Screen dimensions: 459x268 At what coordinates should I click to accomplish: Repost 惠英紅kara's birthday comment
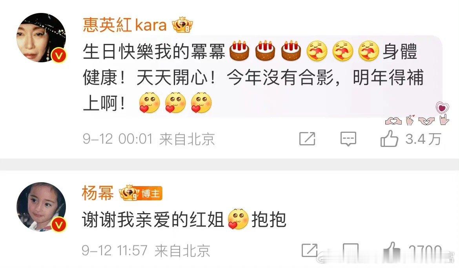307,139
